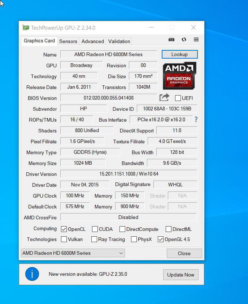Screen dimensions: 248x304
Task: Click the blue info icon in update bar
Action: tap(32, 274)
